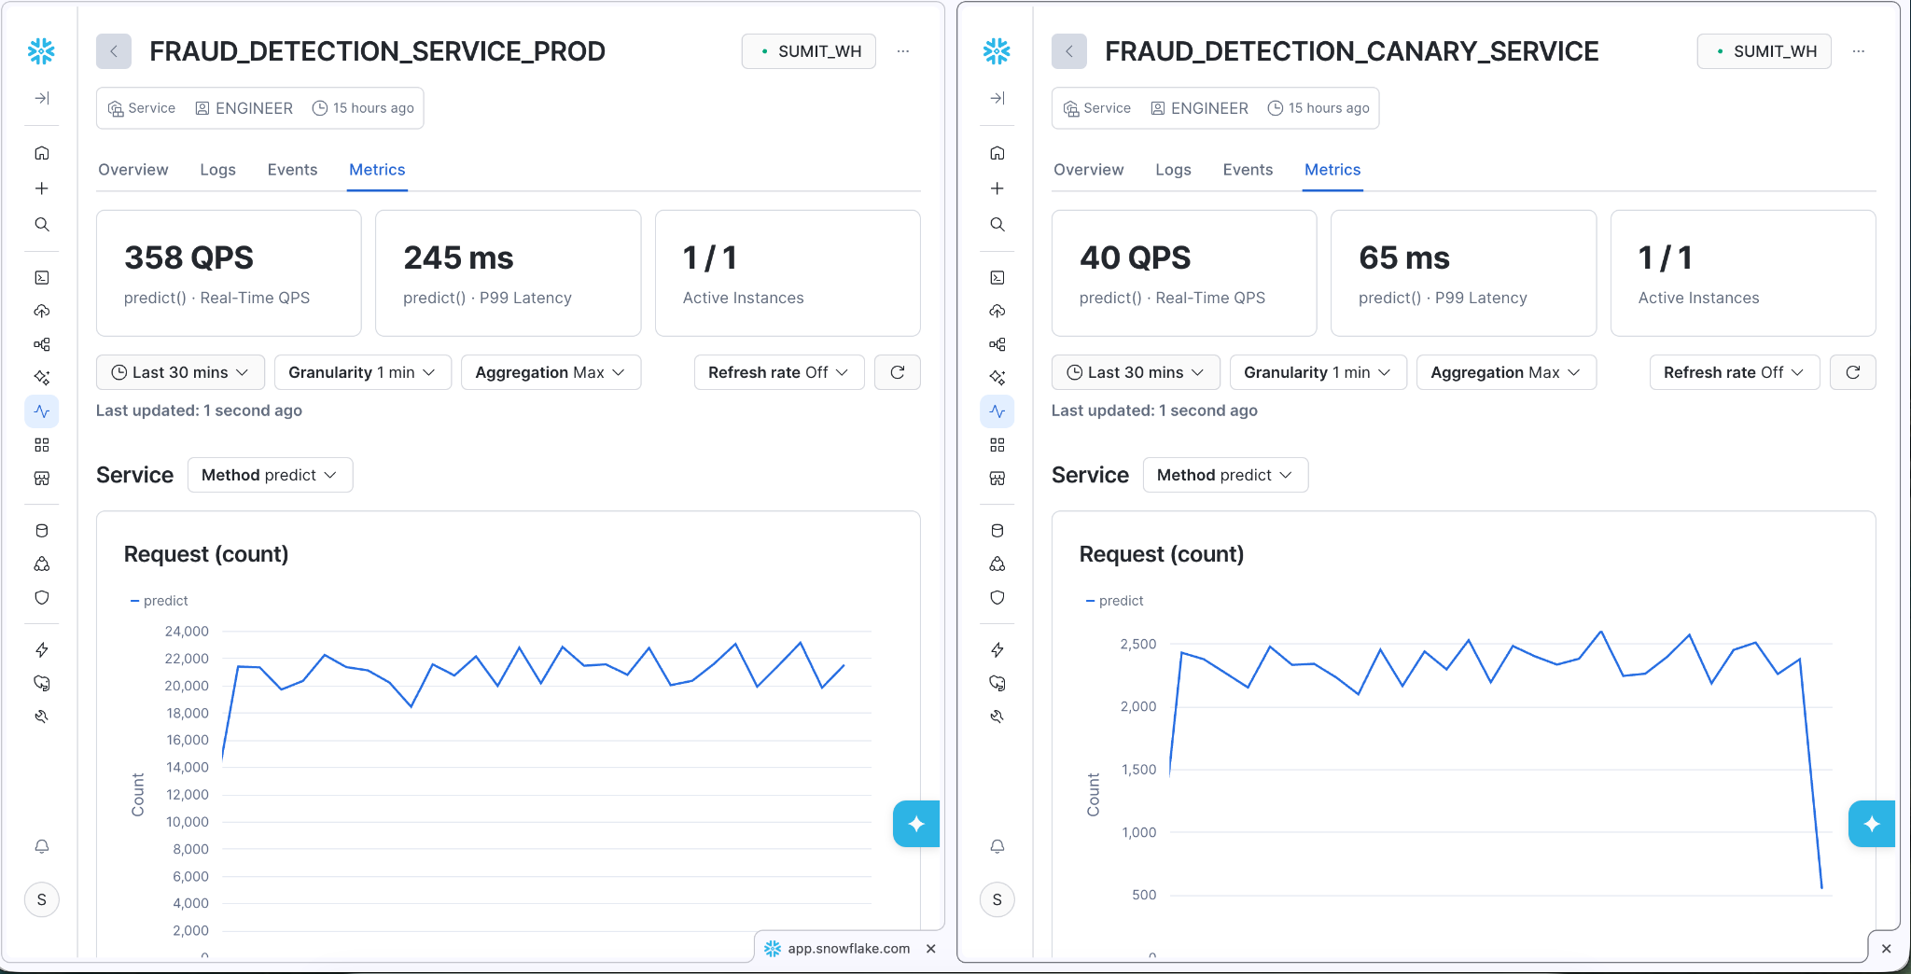Image resolution: width=1911 pixels, height=974 pixels.
Task: Close the app.snowflake.com popup label
Action: pyautogui.click(x=931, y=949)
